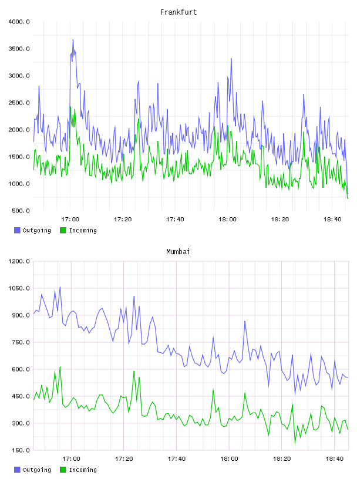Click the 3000.0 y-axis label on Frankfurt chart
357x479 pixels.
point(19,76)
